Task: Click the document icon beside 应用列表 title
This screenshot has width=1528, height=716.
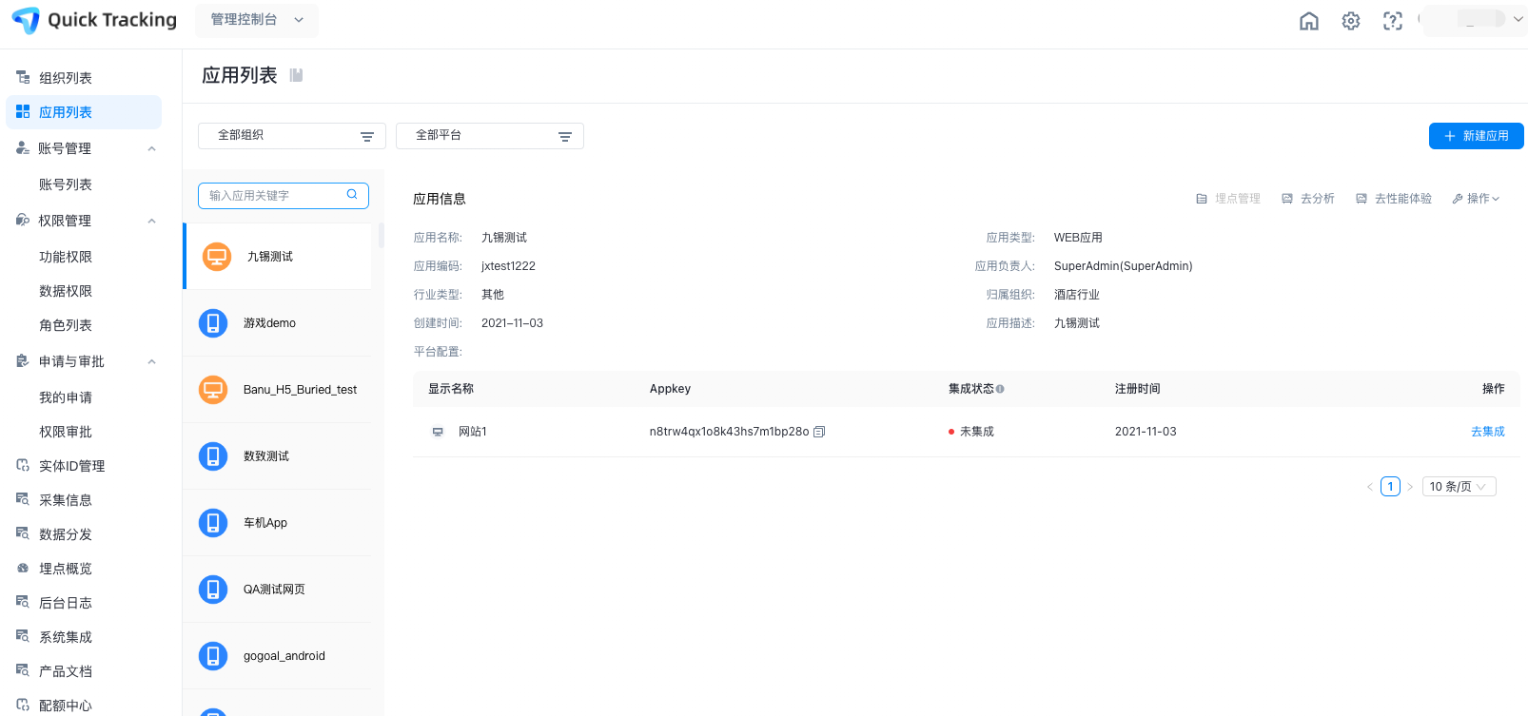Action: coord(296,75)
